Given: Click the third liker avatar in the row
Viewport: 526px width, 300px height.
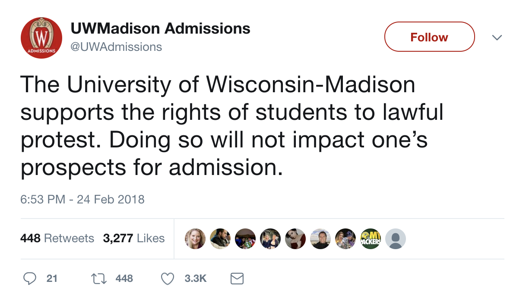Looking at the screenshot, I should coord(245,238).
